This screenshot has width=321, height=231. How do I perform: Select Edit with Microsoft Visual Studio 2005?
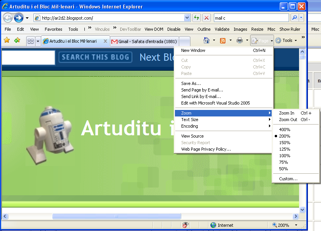[x=224, y=103]
